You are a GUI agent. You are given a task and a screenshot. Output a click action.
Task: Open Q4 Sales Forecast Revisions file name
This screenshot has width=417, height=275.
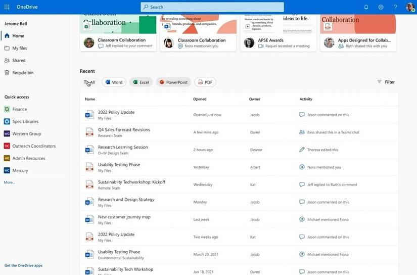click(124, 129)
